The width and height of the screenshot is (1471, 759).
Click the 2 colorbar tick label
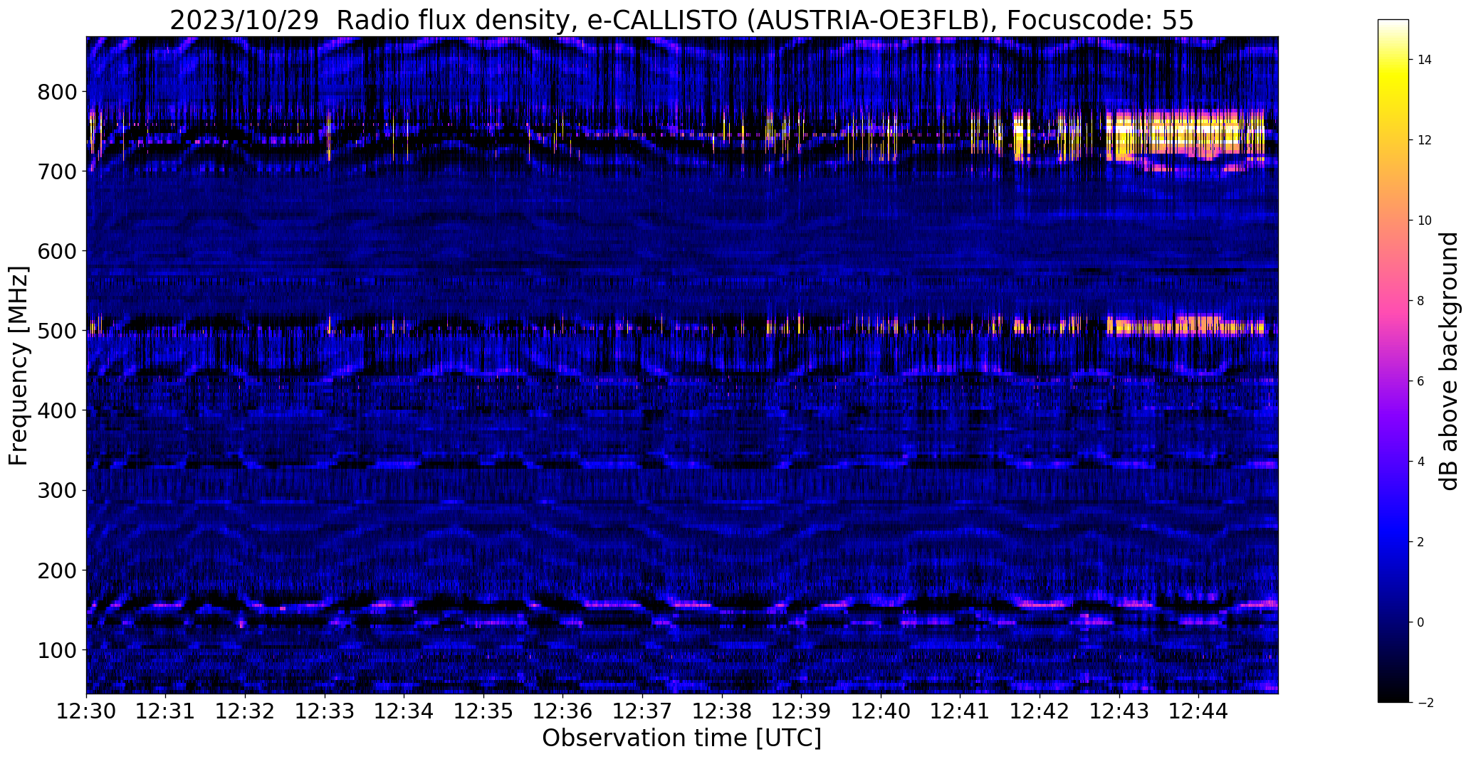coord(1421,542)
